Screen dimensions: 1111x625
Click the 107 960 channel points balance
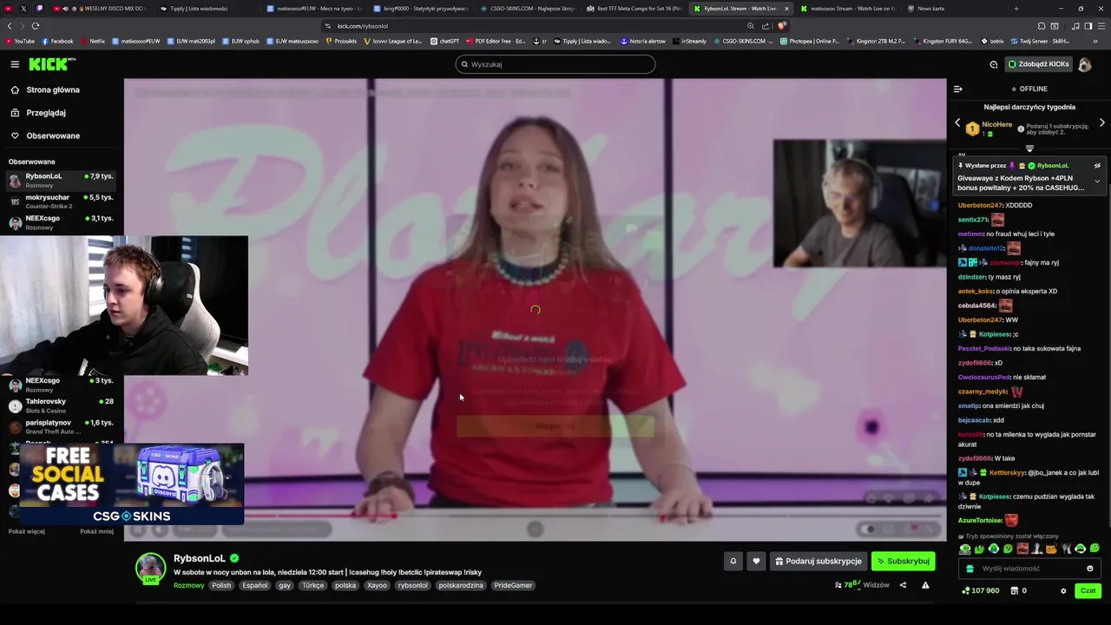981,591
